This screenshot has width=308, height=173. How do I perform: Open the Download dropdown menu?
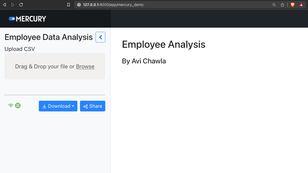coord(58,106)
